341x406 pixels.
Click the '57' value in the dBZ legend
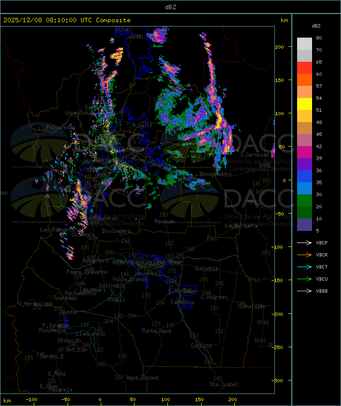[319, 86]
